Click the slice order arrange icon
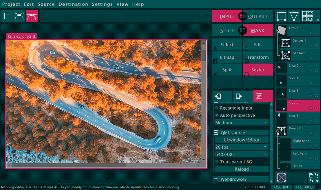 point(313,177)
